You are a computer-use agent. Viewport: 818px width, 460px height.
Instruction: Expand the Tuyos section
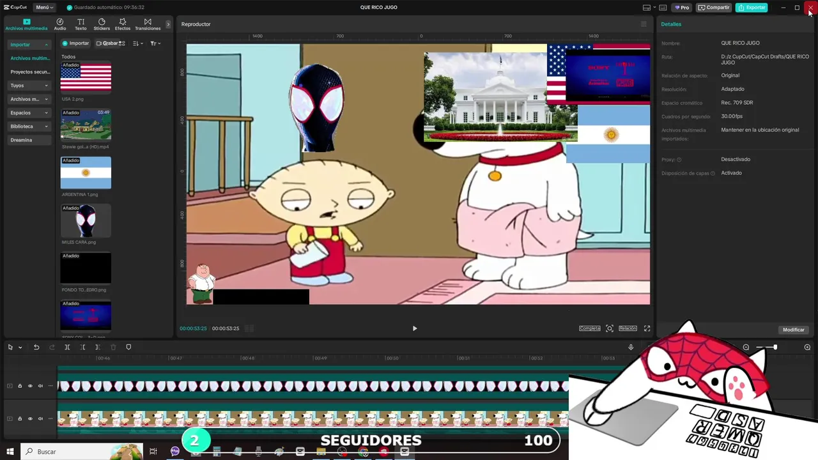click(29, 85)
